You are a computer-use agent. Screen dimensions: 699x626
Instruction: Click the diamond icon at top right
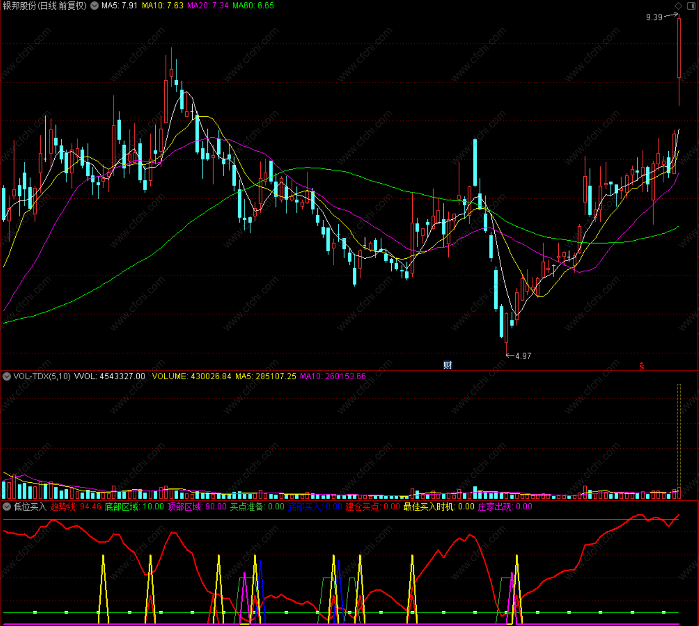678,6
